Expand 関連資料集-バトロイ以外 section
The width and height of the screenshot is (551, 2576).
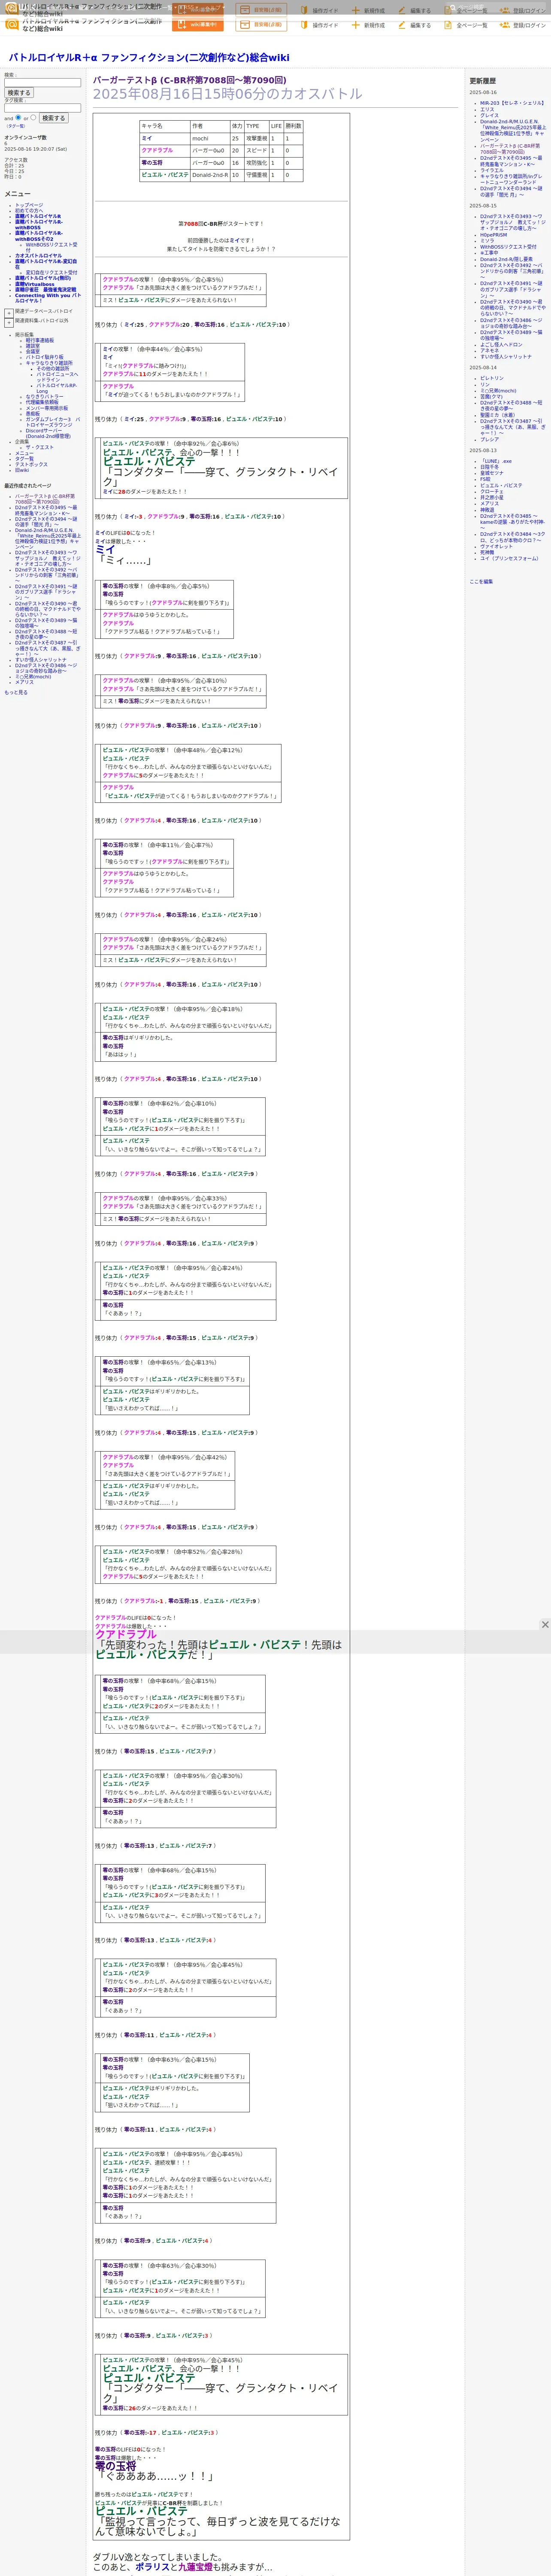point(9,322)
